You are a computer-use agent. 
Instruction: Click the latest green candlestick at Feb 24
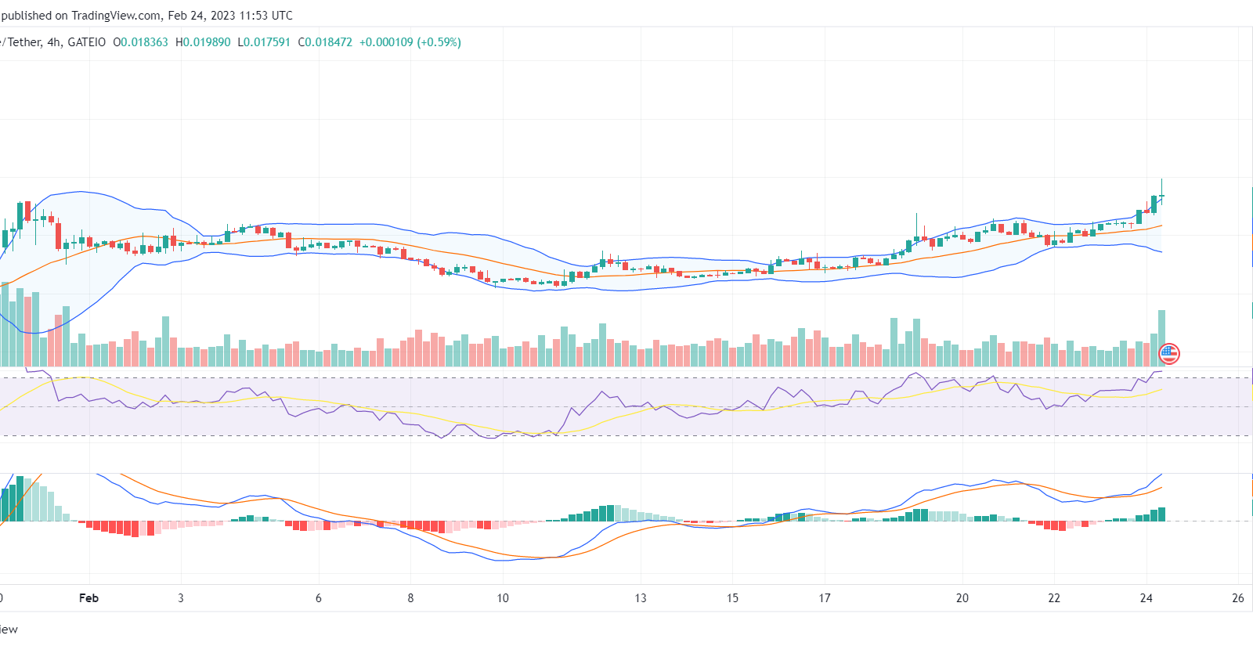pos(1161,195)
